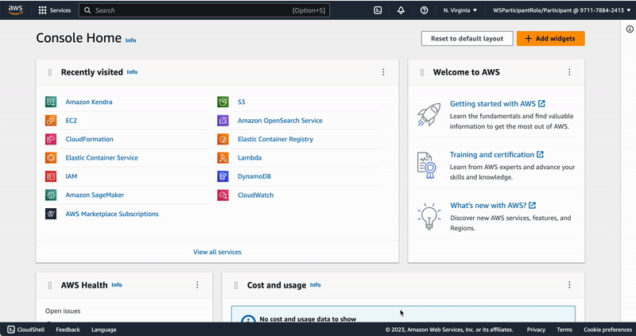Image resolution: width=636 pixels, height=336 pixels.
Task: Open the info panel icon at right edge
Action: (630, 29)
